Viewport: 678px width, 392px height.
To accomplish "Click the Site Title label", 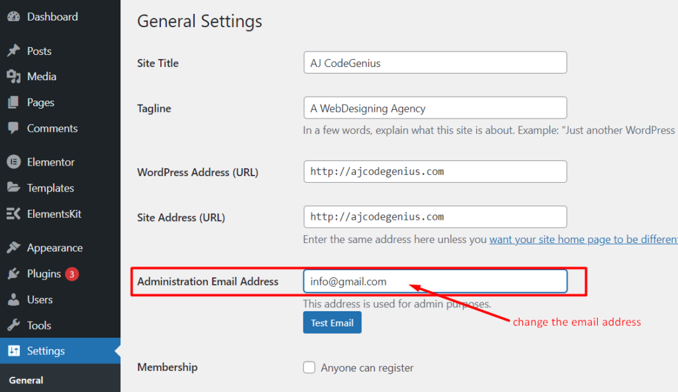I will pos(158,63).
